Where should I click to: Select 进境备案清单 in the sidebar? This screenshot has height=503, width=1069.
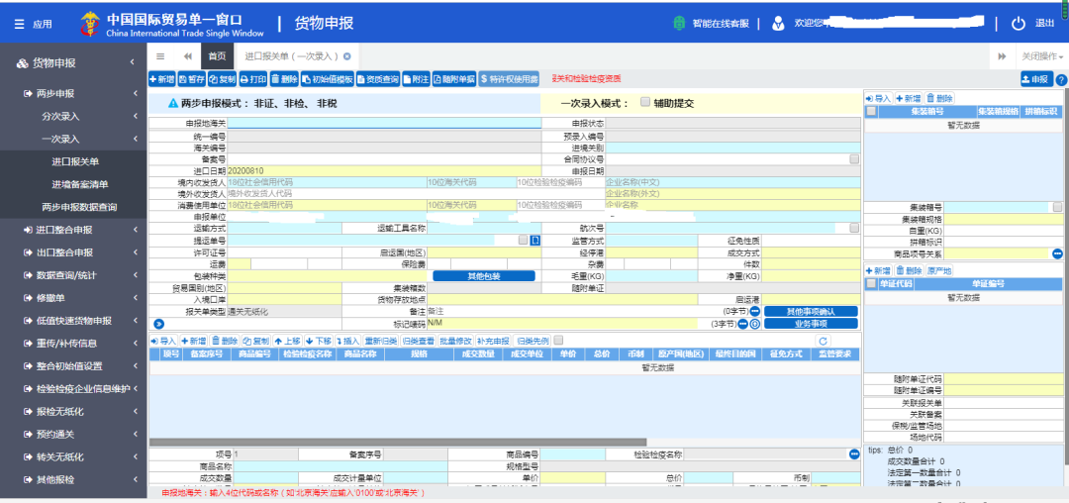tap(80, 184)
